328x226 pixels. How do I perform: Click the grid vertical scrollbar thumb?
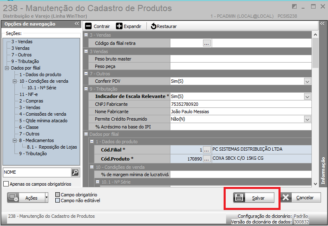[315, 53]
